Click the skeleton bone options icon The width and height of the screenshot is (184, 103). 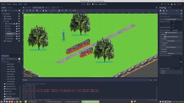coord(66,11)
